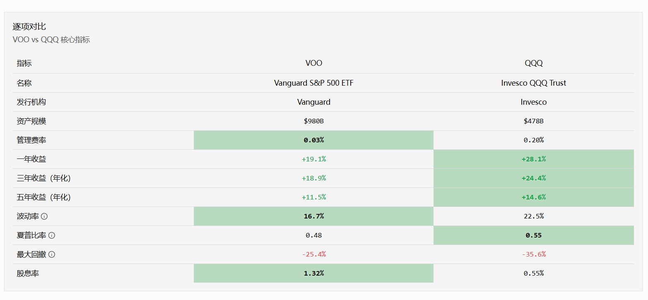Click VOO highlighted 1.32% dividend yield cell

coord(314,274)
